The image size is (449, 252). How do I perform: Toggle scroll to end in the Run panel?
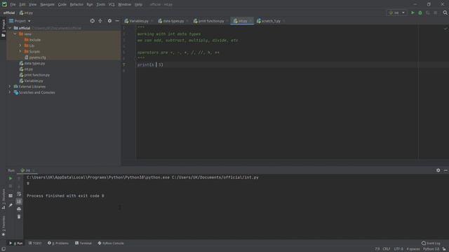(x=19, y=202)
